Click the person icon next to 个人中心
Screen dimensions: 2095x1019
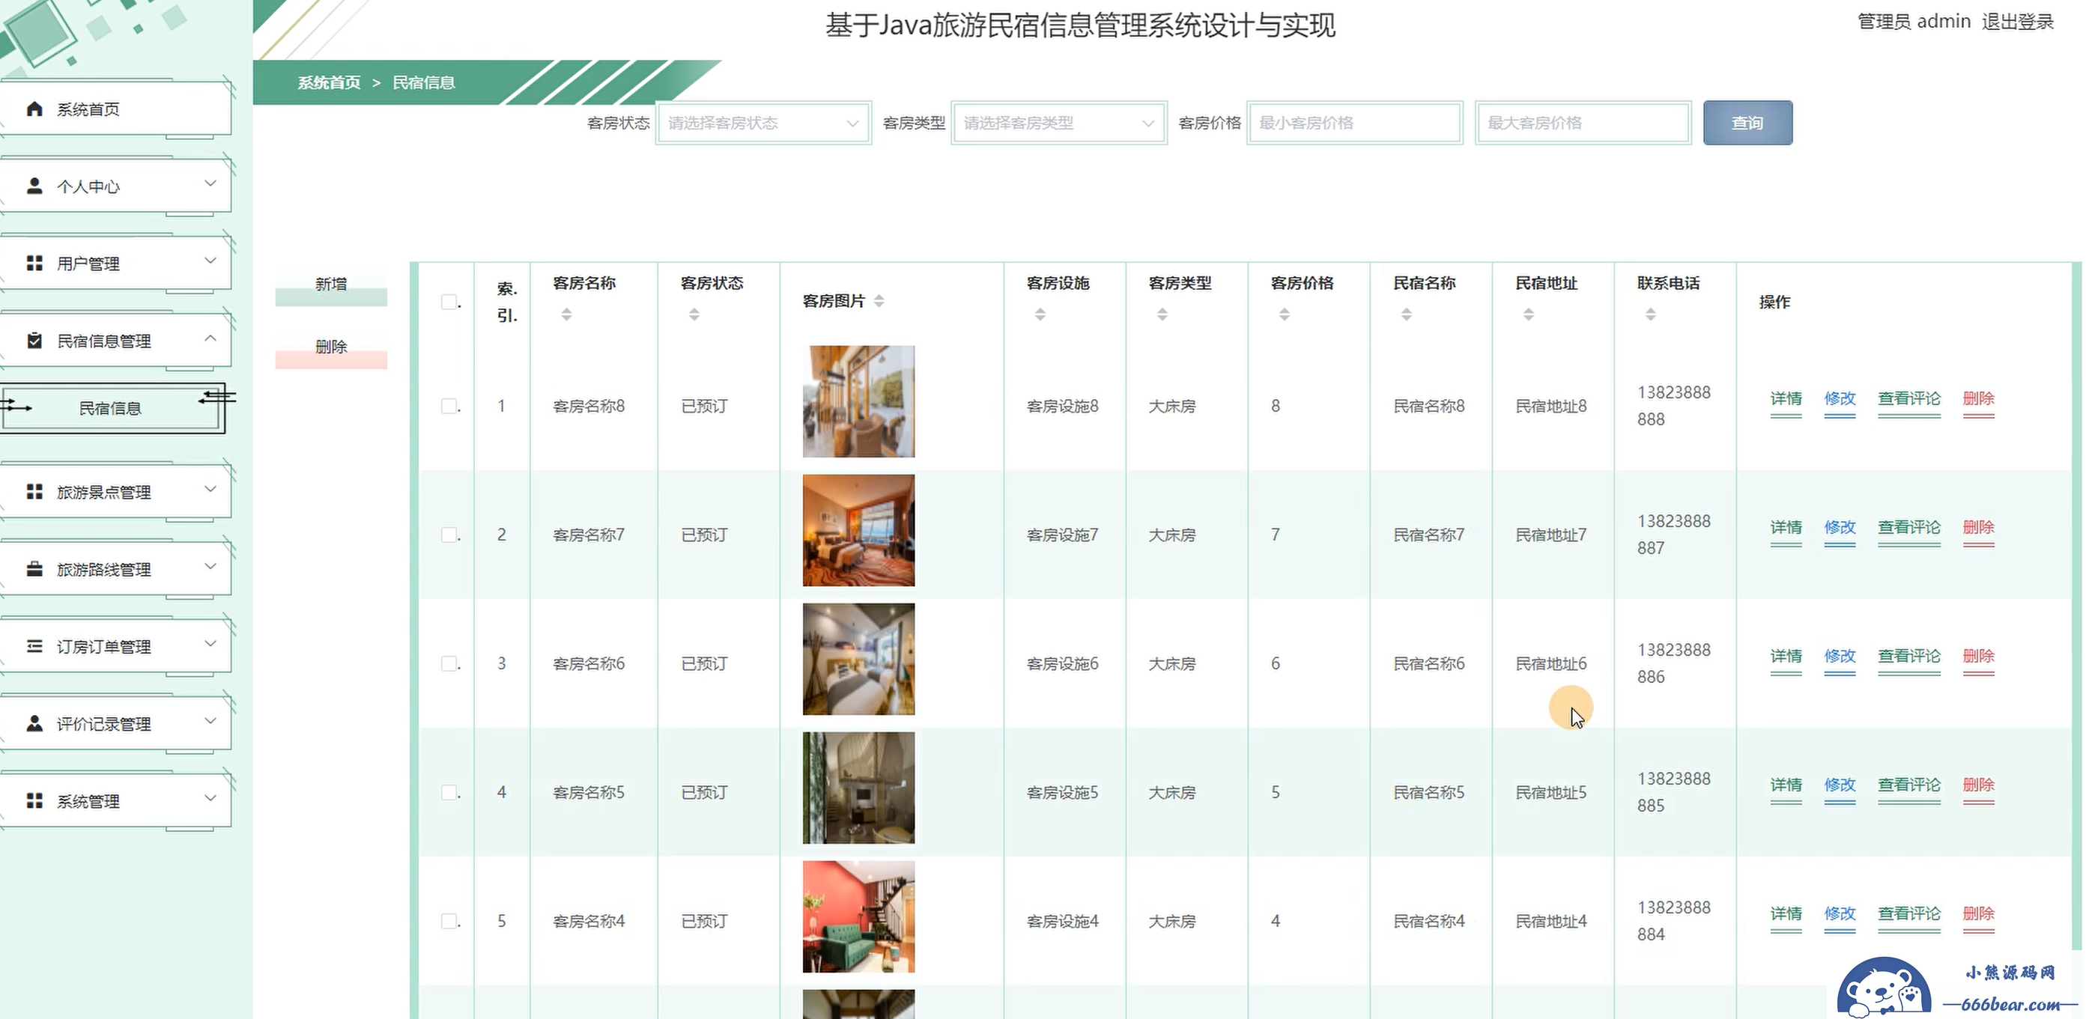[x=34, y=186]
